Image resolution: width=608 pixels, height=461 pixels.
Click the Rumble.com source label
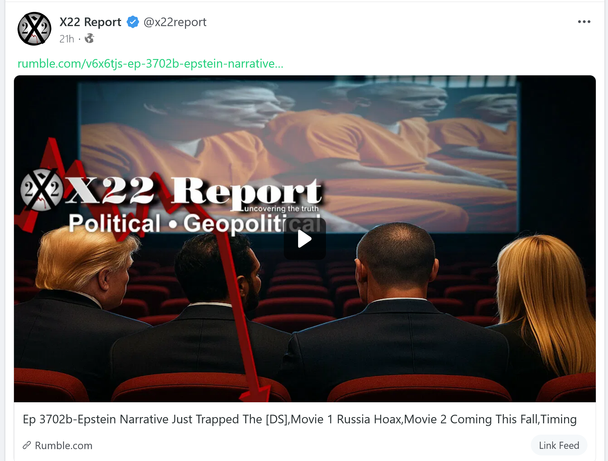click(64, 445)
